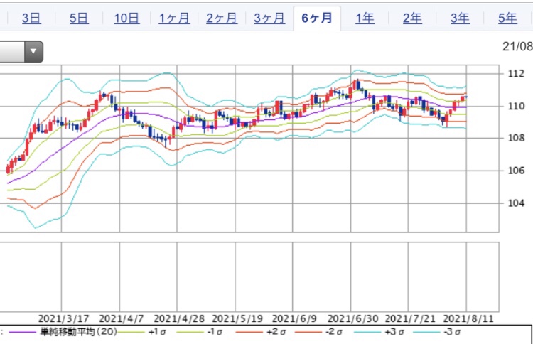Click the 2021/6/9 date label
The width and height of the screenshot is (533, 344).
(x=294, y=319)
